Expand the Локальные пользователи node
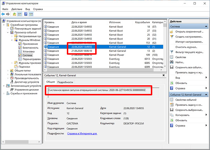210x150 pixels. (8, 74)
